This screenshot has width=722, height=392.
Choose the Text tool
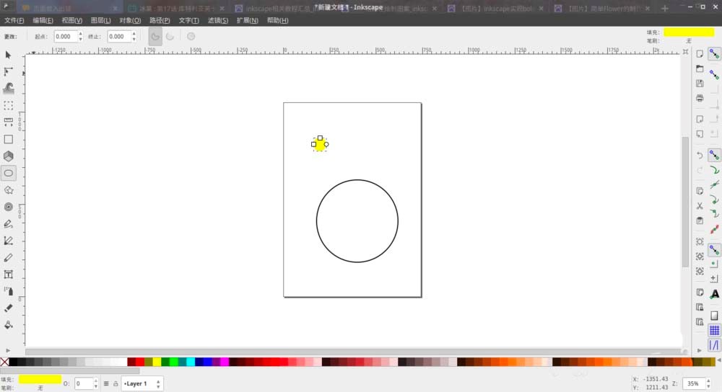pos(9,275)
